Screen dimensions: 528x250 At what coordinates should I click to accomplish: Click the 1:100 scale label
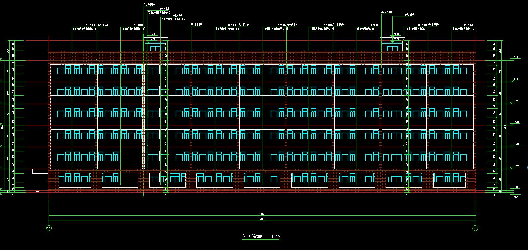pyautogui.click(x=275, y=237)
